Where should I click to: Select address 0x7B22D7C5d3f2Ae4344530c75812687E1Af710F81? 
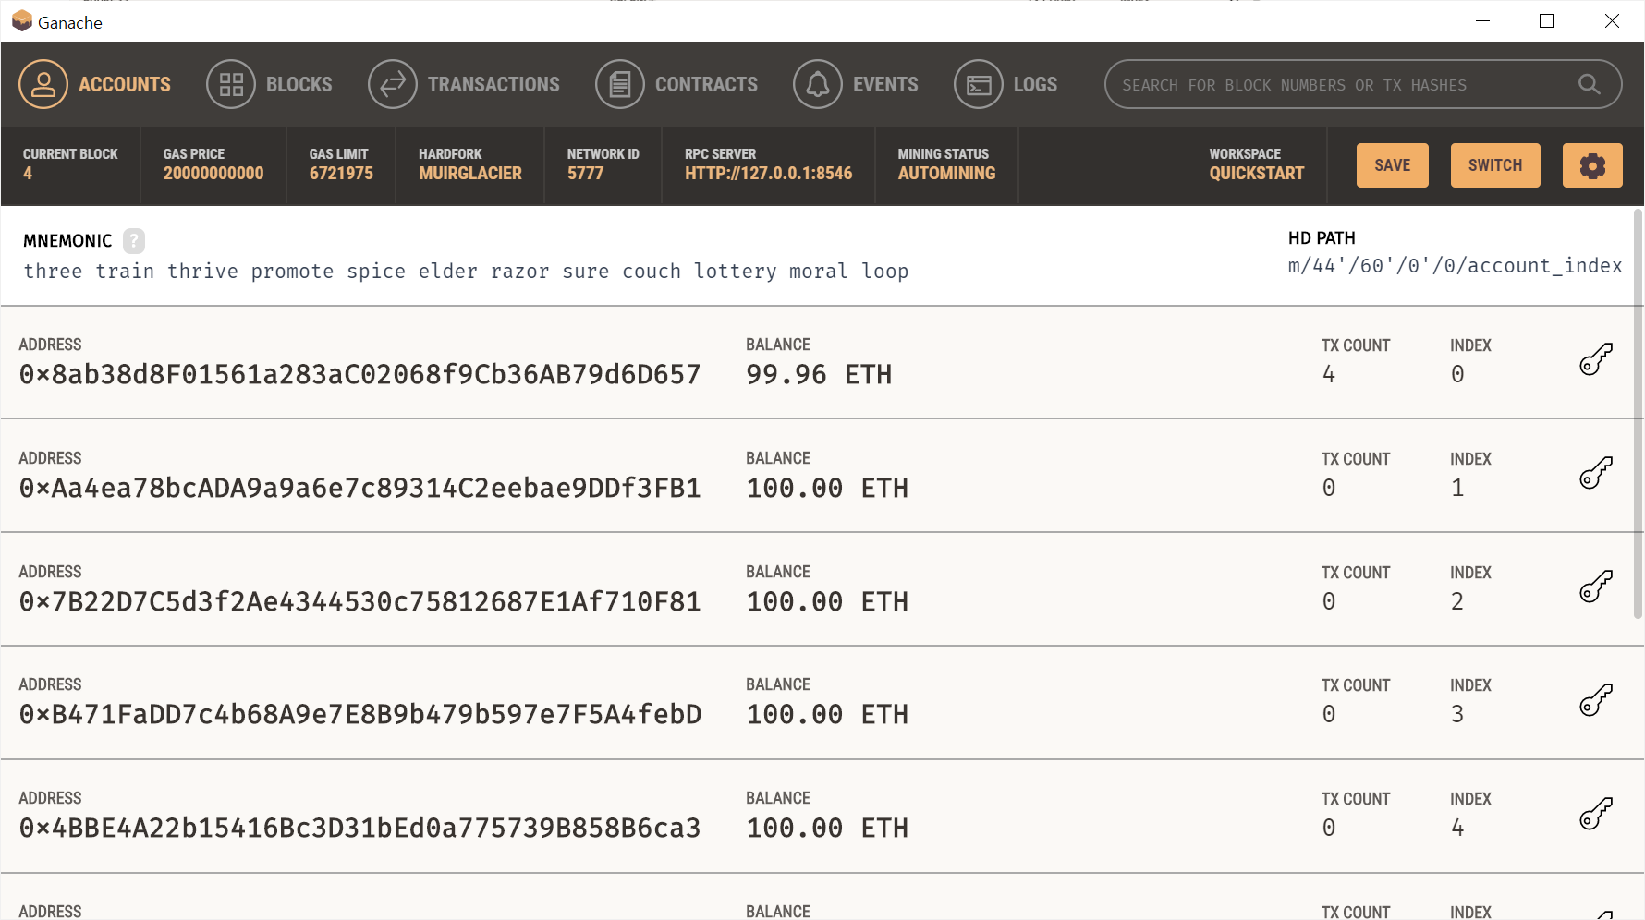coord(359,601)
